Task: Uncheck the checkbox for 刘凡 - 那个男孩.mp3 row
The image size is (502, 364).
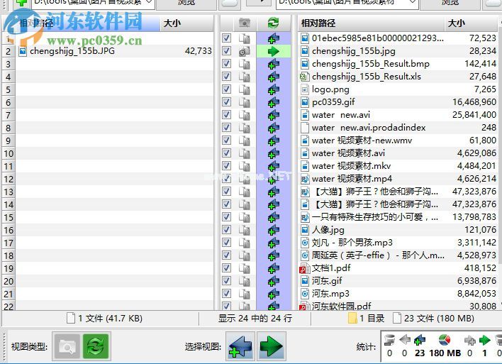Action: pos(226,243)
